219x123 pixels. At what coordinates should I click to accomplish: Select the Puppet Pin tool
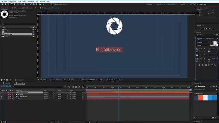tap(43, 4)
